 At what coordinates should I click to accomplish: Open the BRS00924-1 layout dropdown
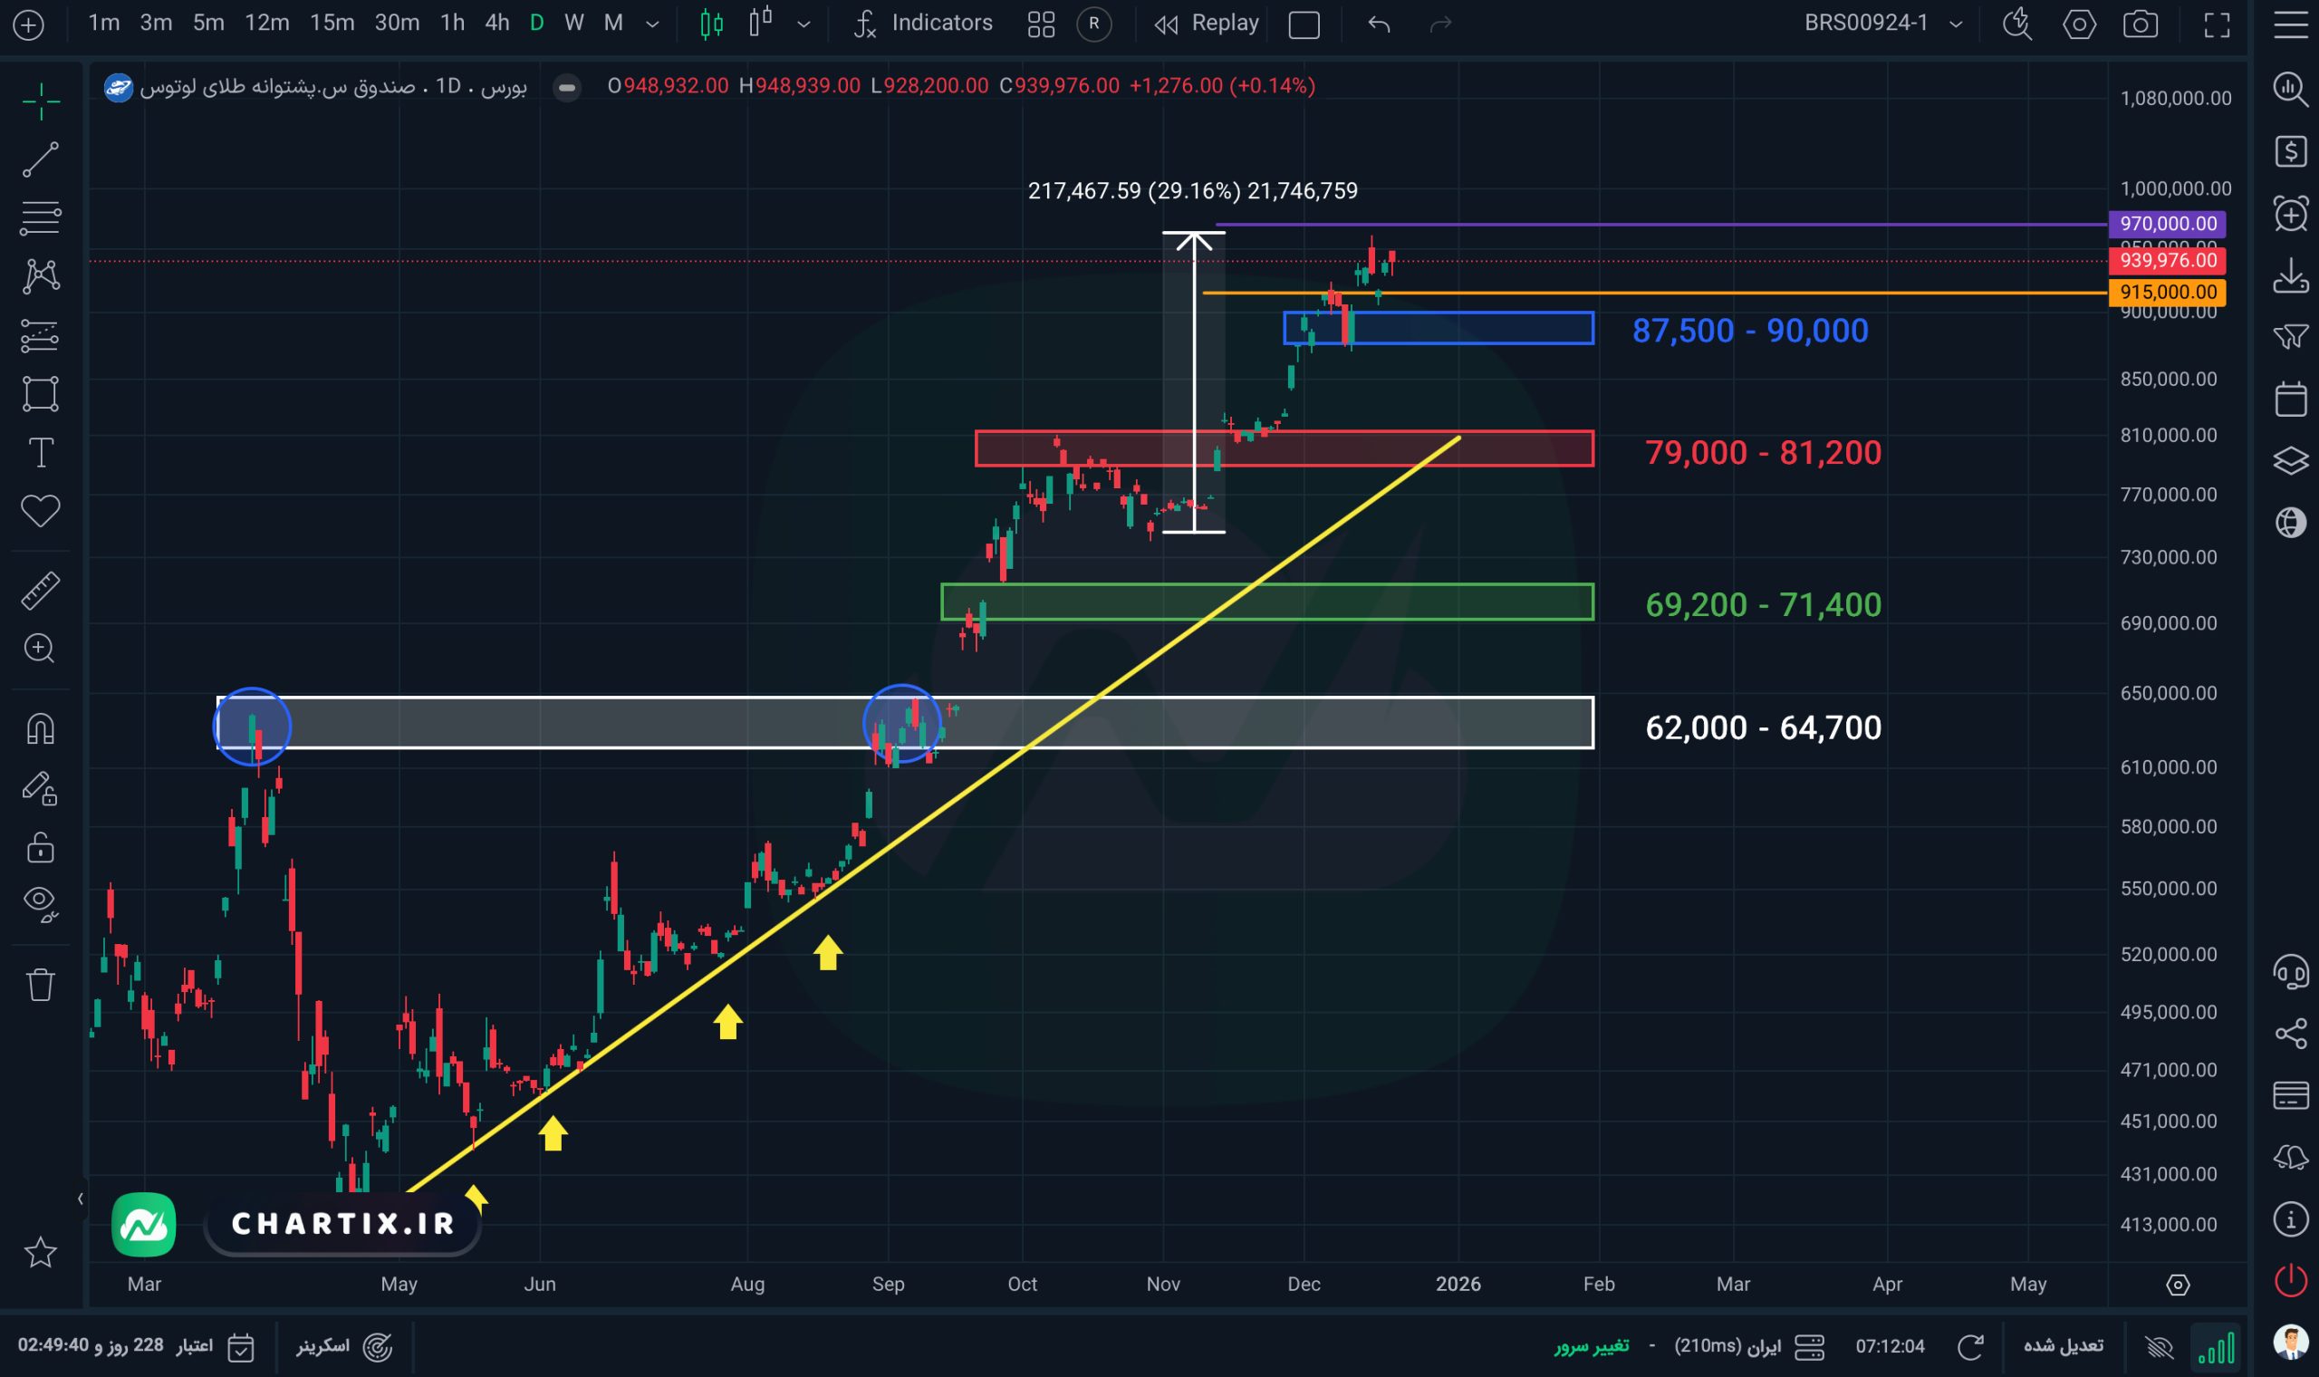[x=1956, y=24]
